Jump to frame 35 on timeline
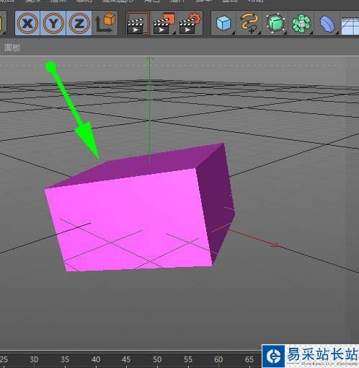This screenshot has width=359, height=368. coord(65,359)
